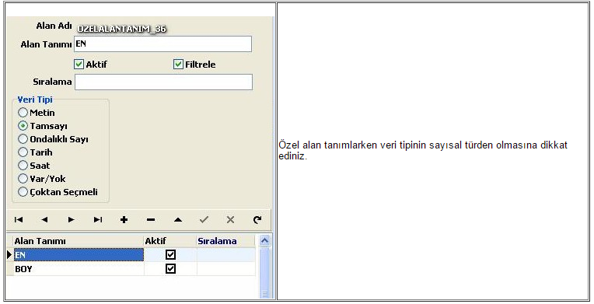Click the Sıralama input field
Image resolution: width=594 pixels, height=304 pixels.
[163, 82]
